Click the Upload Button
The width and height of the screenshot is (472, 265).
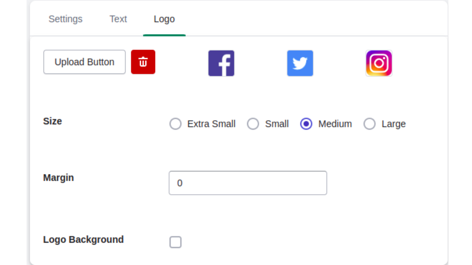(84, 62)
